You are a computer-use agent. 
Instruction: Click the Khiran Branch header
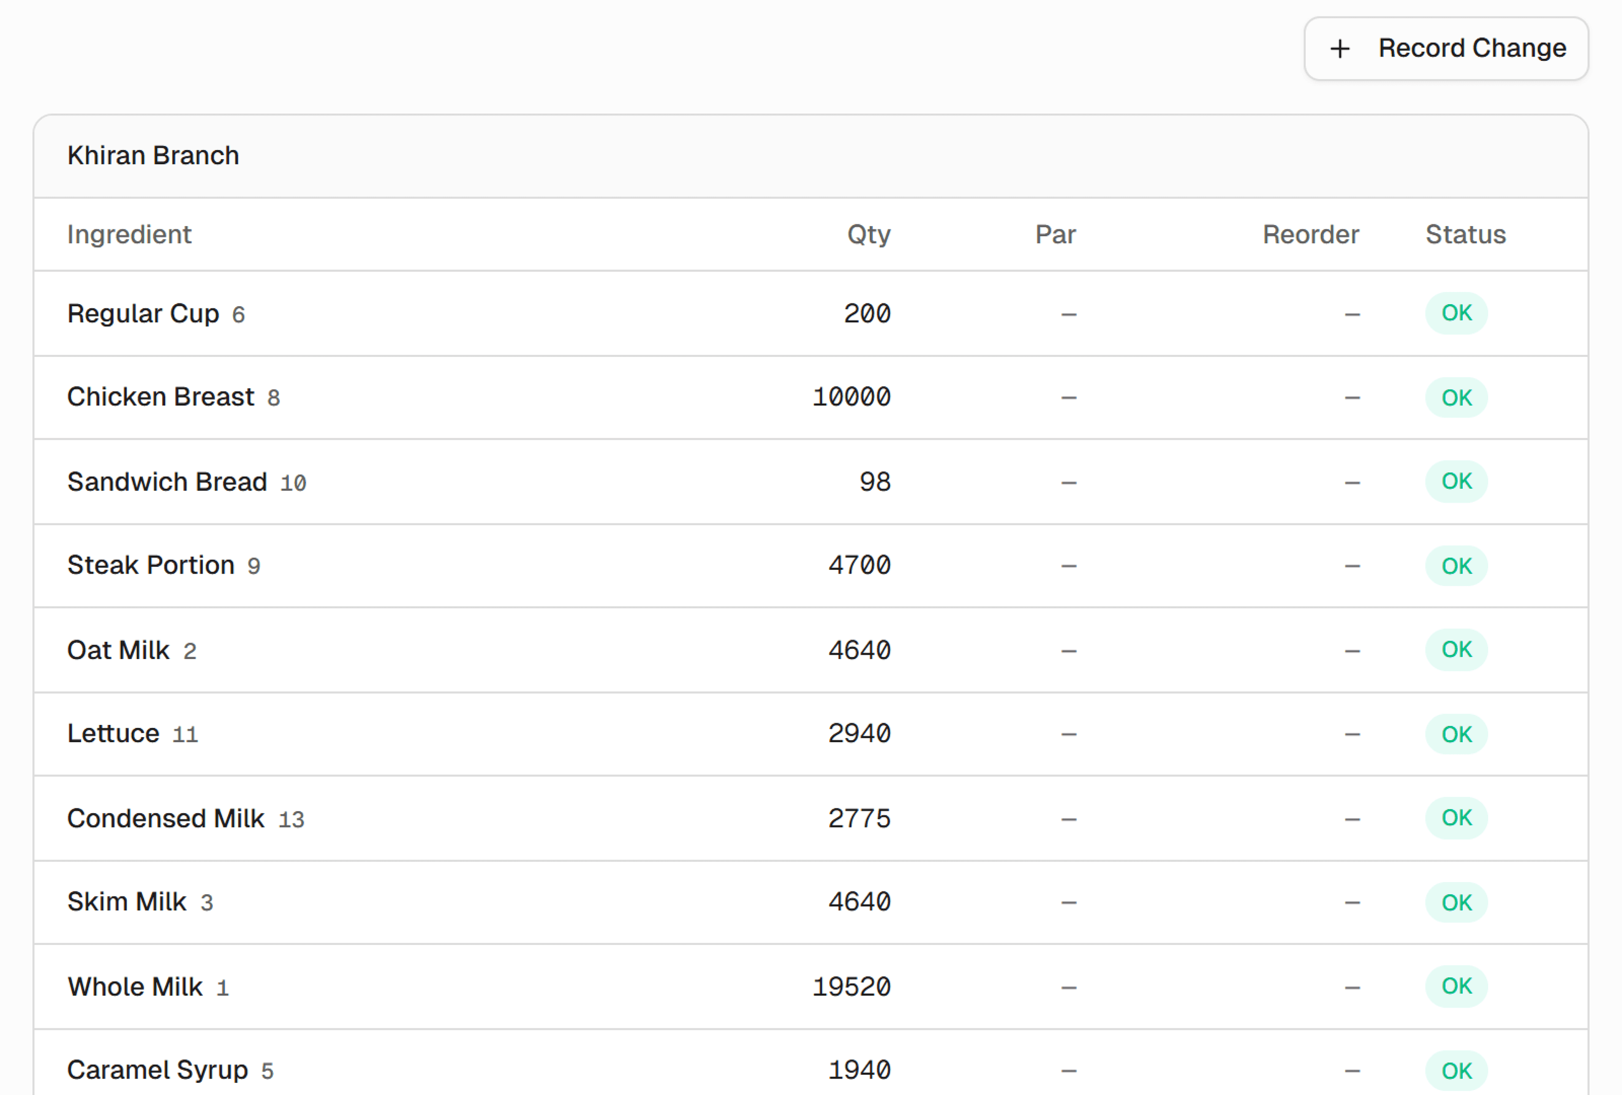tap(153, 155)
